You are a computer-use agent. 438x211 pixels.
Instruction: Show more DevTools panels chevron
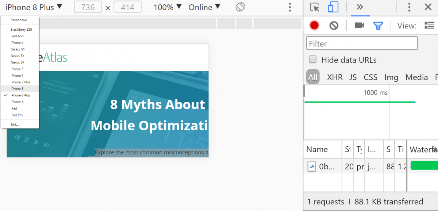360,7
